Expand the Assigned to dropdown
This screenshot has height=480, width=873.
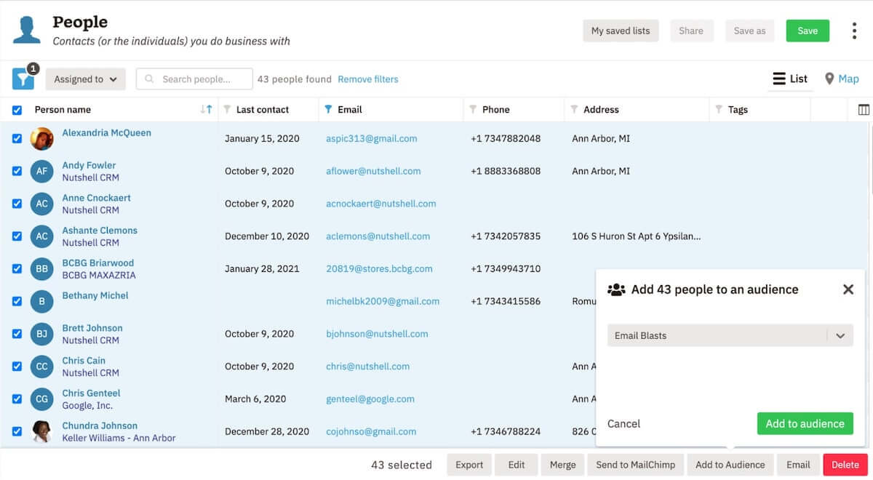[x=86, y=79]
